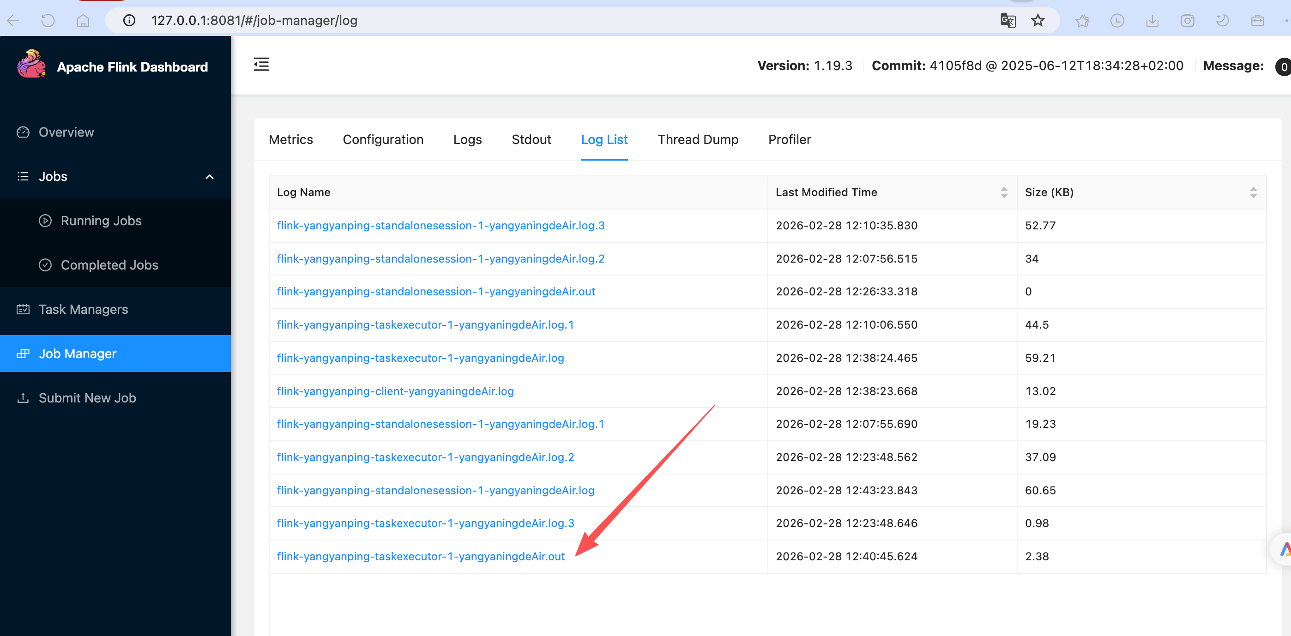The width and height of the screenshot is (1291, 636).
Task: Collapse the sidebar with the menu fold icon
Action: pyautogui.click(x=261, y=65)
